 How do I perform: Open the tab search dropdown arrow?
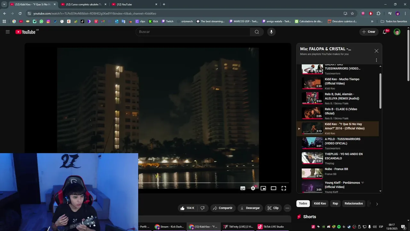tap(4, 4)
